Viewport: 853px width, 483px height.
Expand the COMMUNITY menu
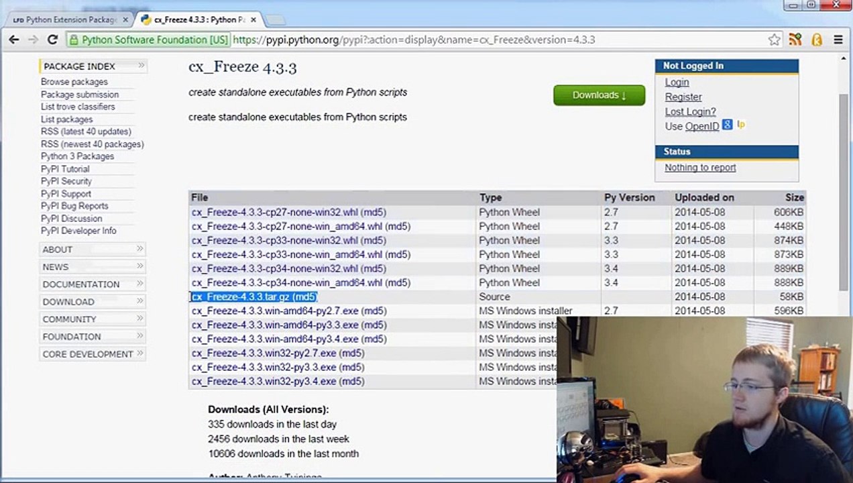point(93,319)
